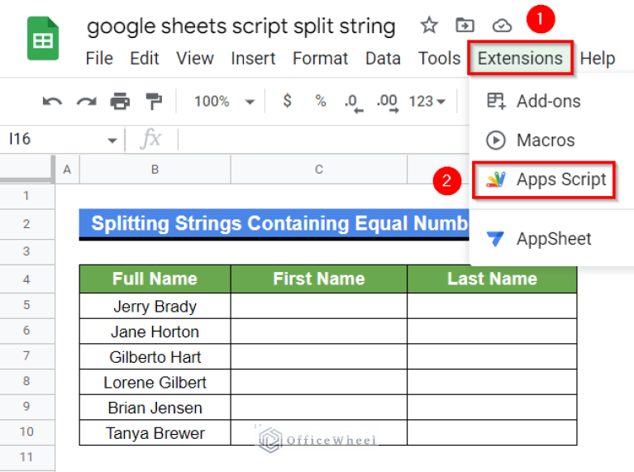Image resolution: width=634 pixels, height=472 pixels.
Task: Click the undo arrow icon
Action: pyautogui.click(x=52, y=102)
